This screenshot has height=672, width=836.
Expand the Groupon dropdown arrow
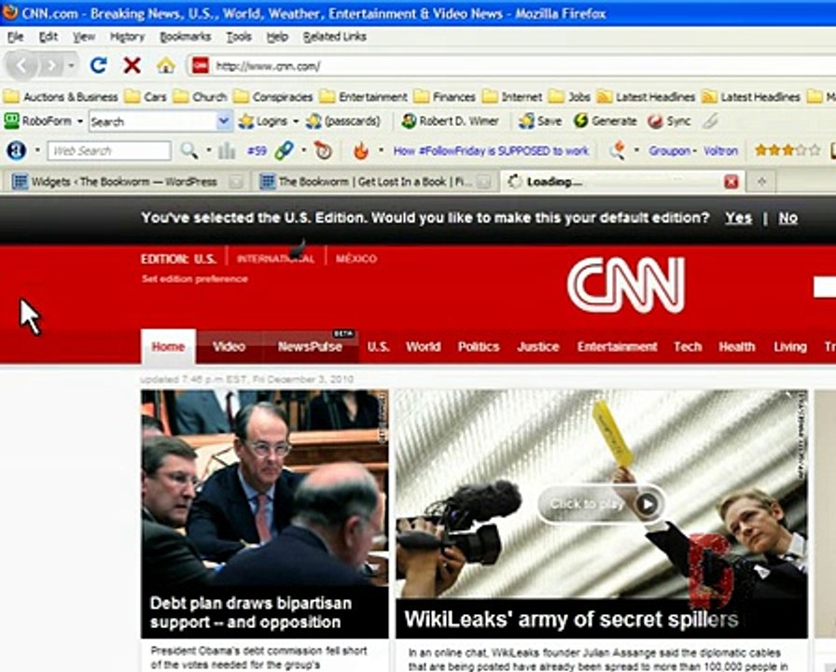point(694,151)
